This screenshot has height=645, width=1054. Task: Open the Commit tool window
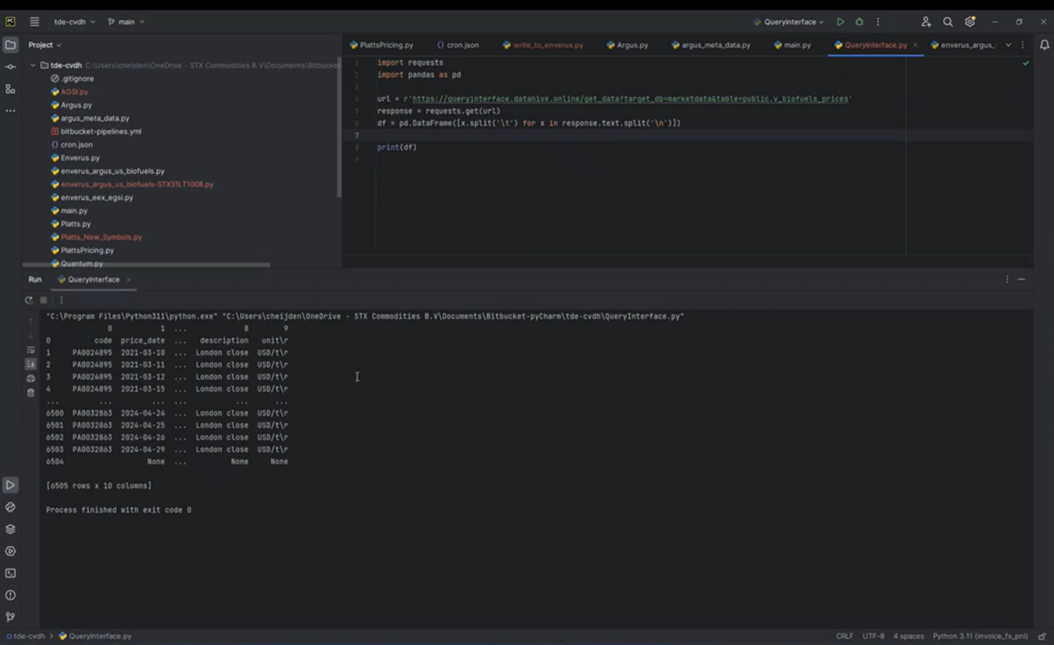10,67
